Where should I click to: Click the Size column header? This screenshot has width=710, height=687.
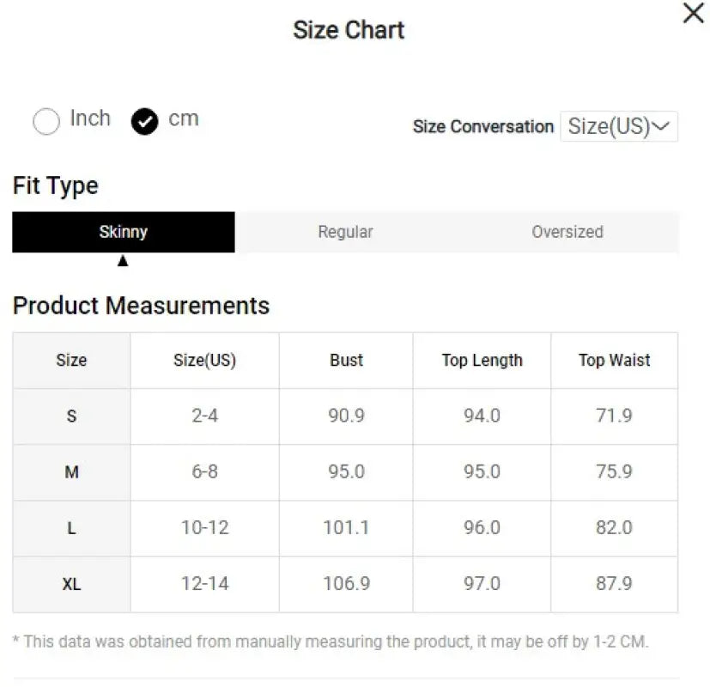[71, 361]
